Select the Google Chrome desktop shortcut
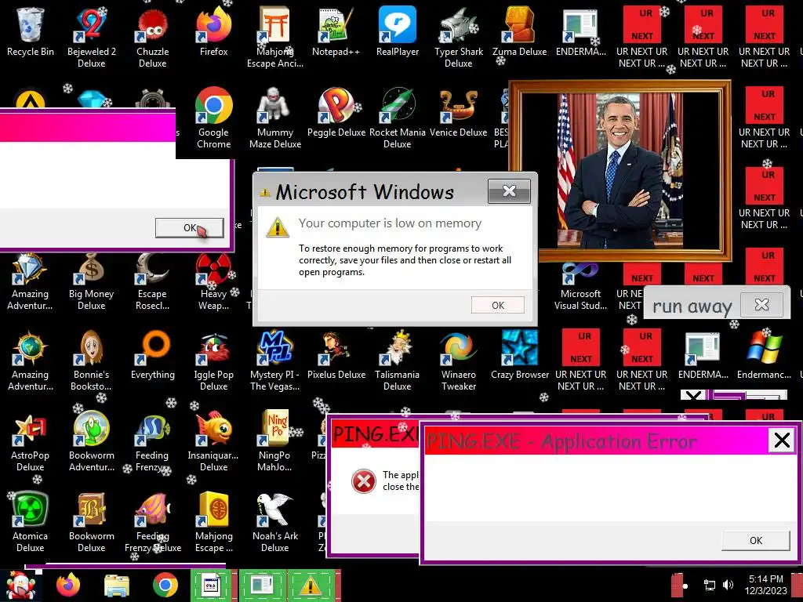803x602 pixels. click(213, 118)
